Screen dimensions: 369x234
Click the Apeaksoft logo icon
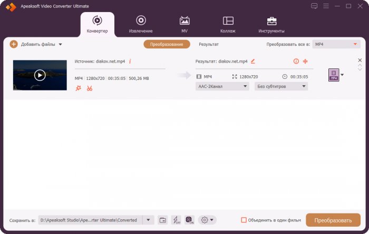(x=11, y=7)
